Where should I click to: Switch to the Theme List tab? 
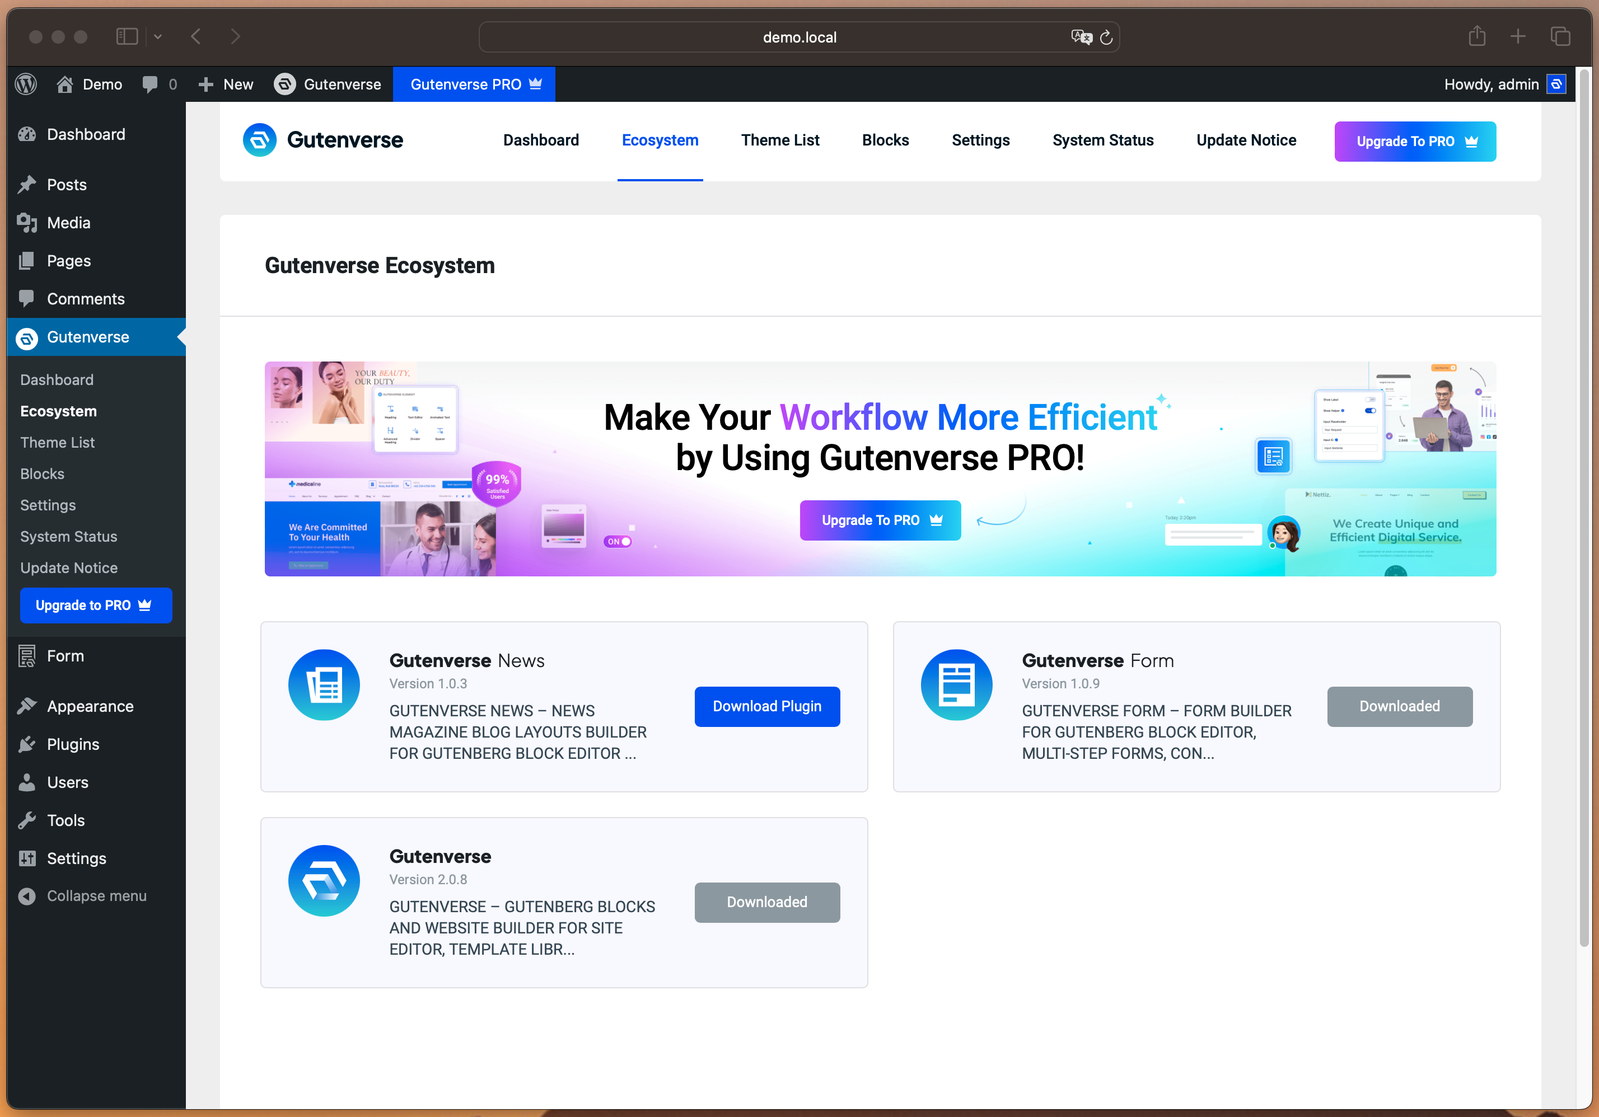[780, 140]
